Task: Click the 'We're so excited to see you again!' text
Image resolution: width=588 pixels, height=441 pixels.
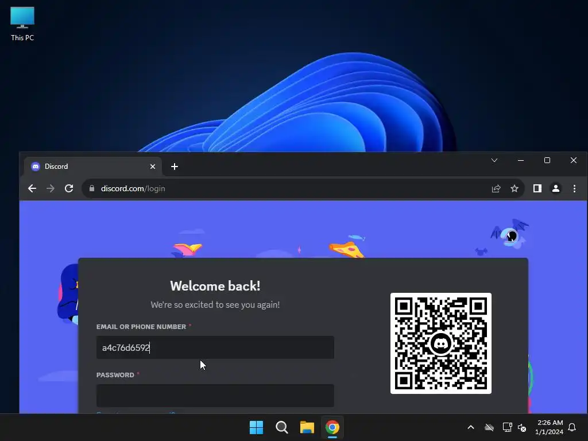Action: coord(215,305)
